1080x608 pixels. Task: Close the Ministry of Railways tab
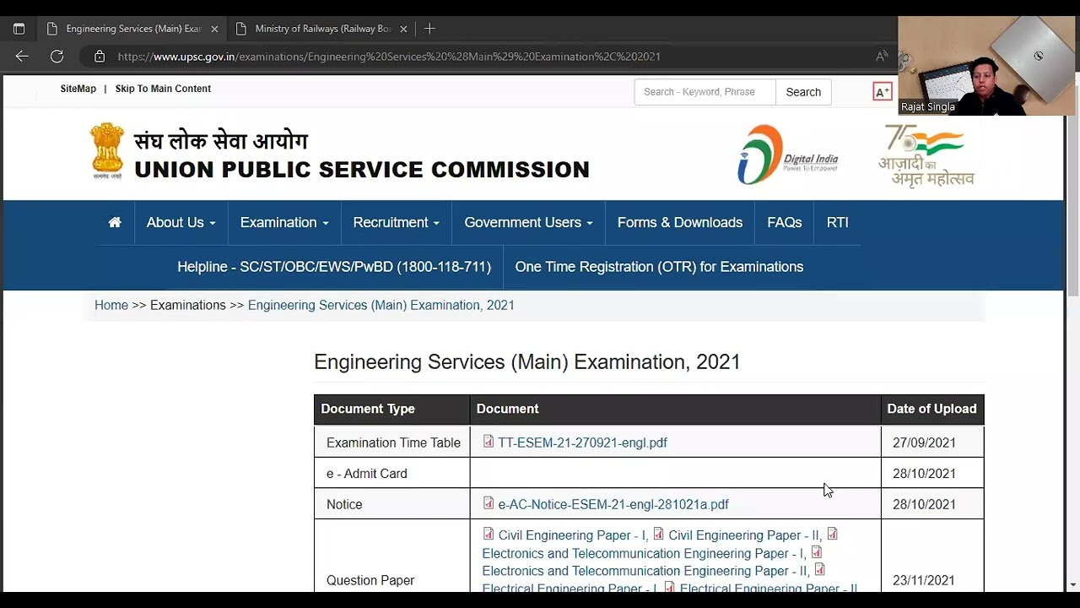click(403, 29)
